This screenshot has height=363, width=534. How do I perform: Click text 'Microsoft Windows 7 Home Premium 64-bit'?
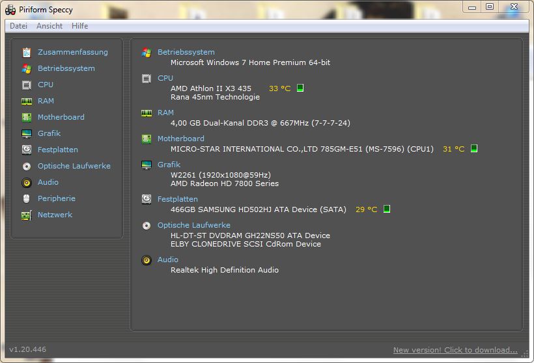pos(250,62)
